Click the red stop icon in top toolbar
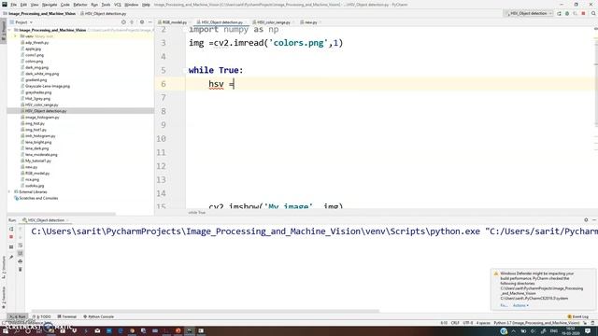Screen dimensions: 598x336 click(583, 13)
